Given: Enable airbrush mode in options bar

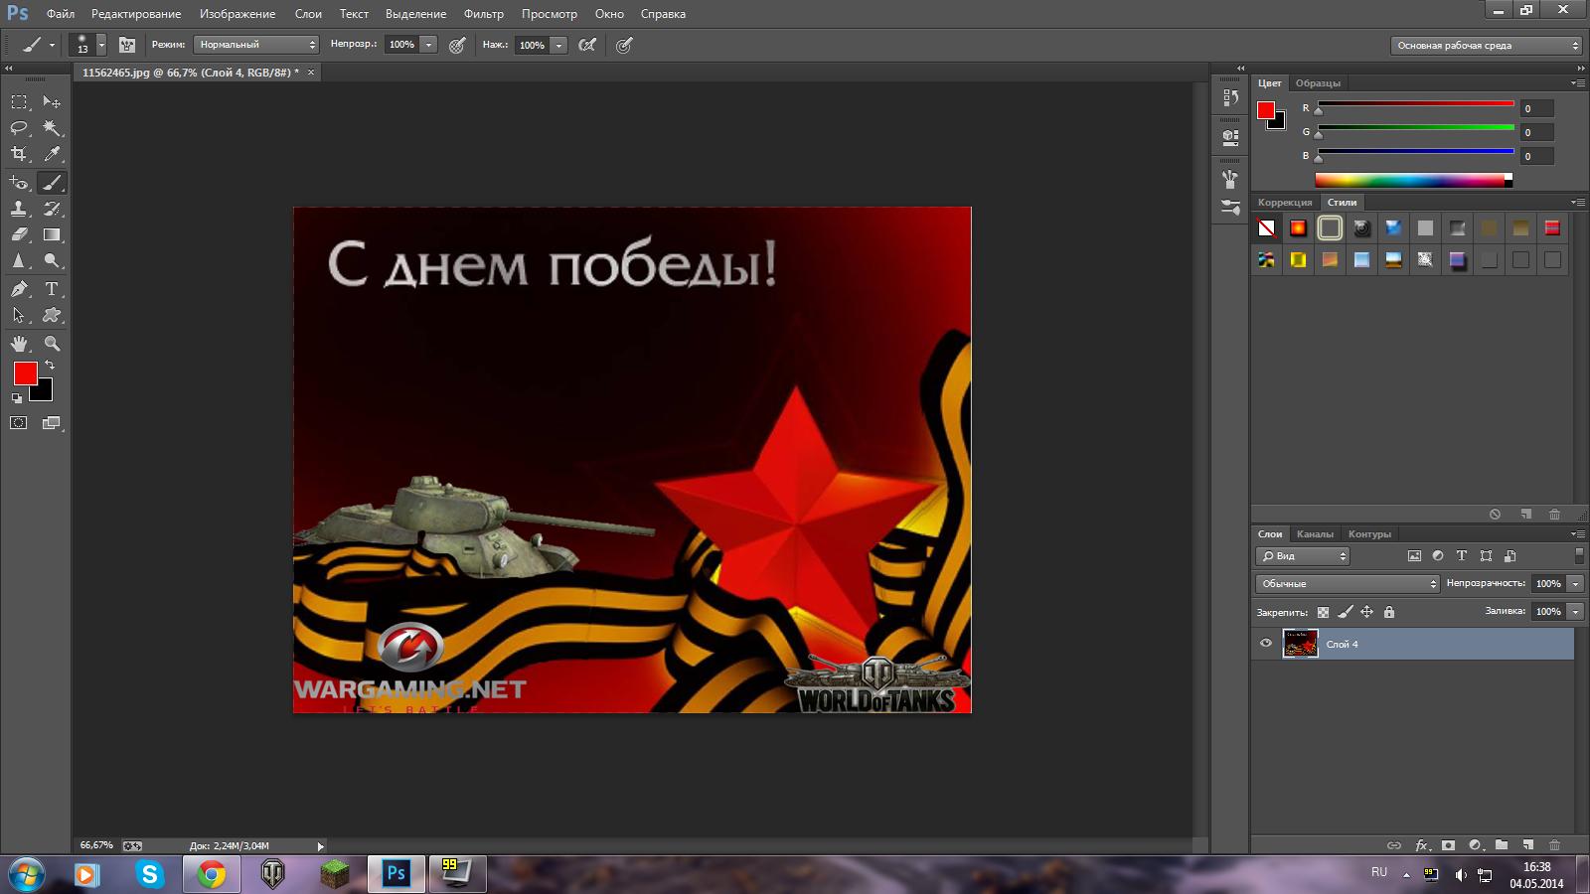Looking at the screenshot, I should pos(587,45).
